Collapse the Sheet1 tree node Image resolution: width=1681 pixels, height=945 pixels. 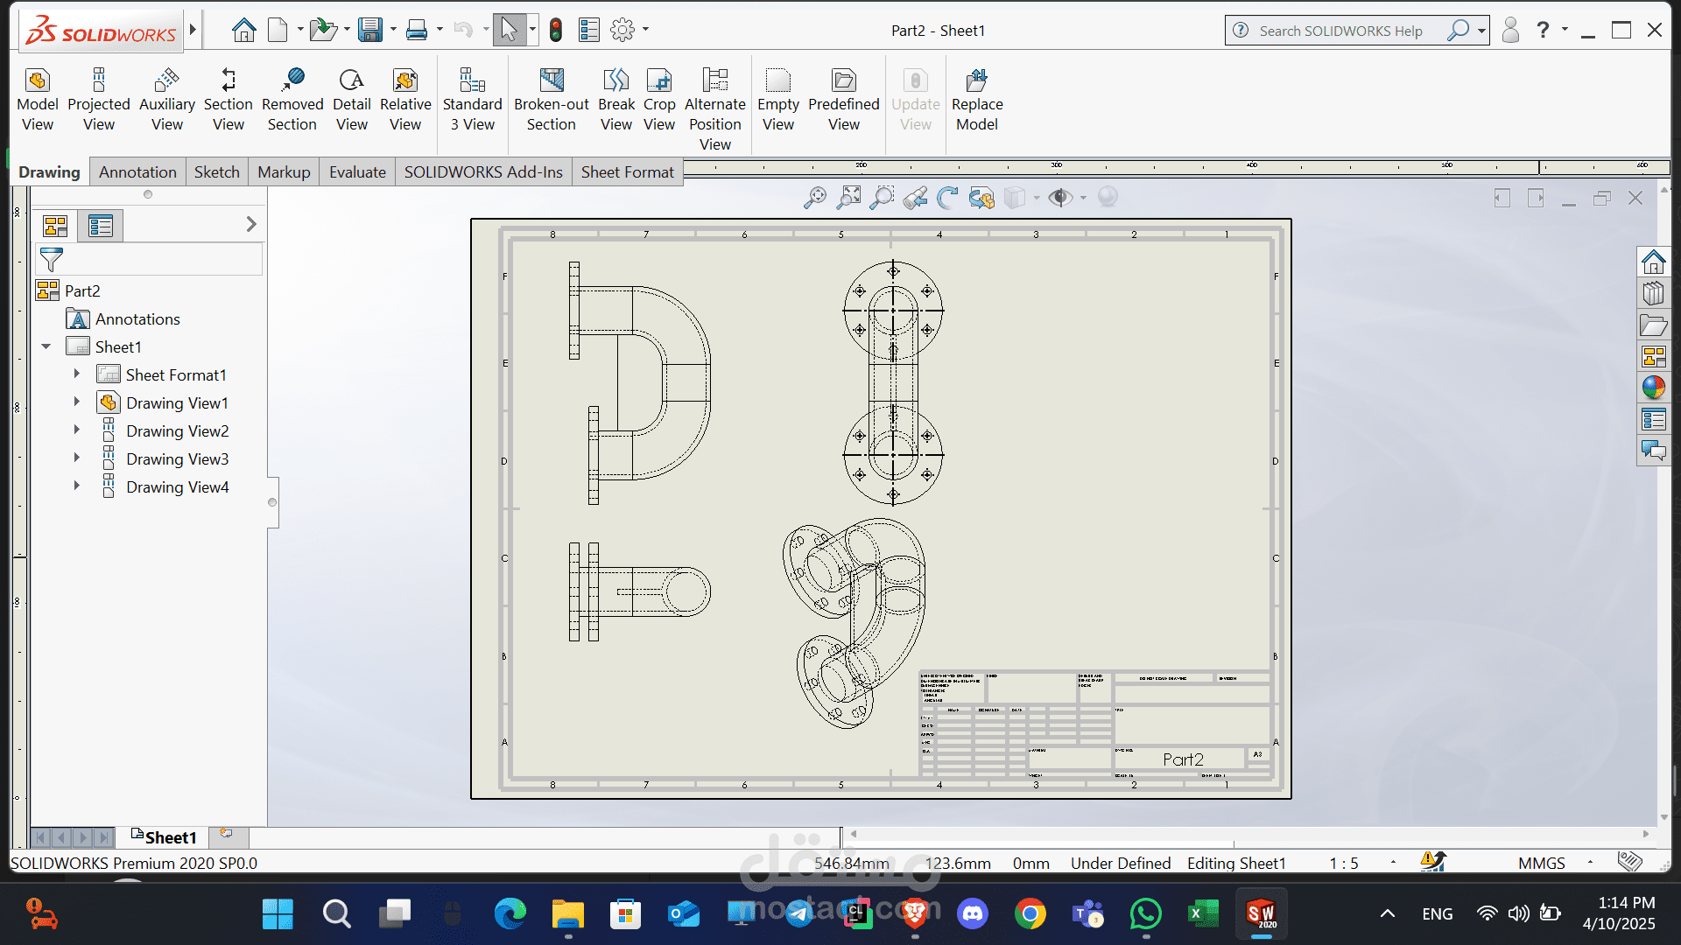[x=46, y=346]
